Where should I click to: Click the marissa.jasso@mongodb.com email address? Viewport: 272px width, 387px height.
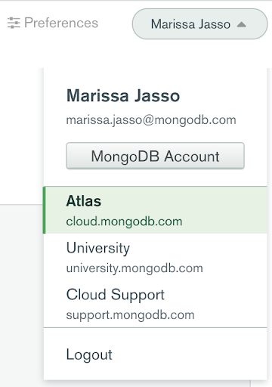151,120
